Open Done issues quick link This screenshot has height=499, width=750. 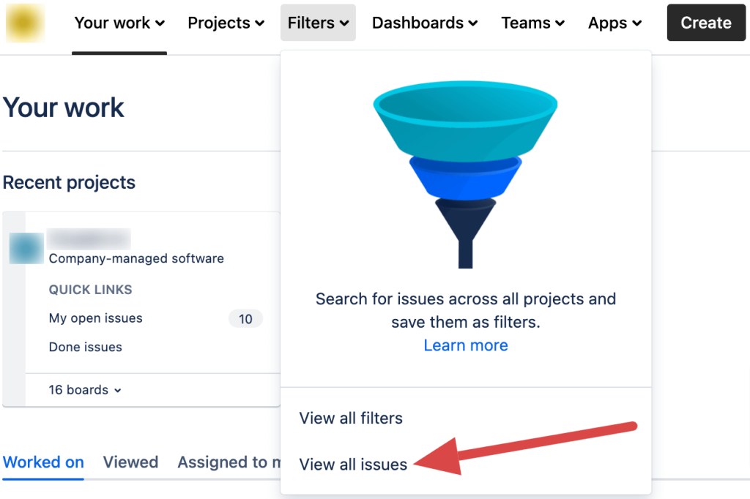coord(86,347)
